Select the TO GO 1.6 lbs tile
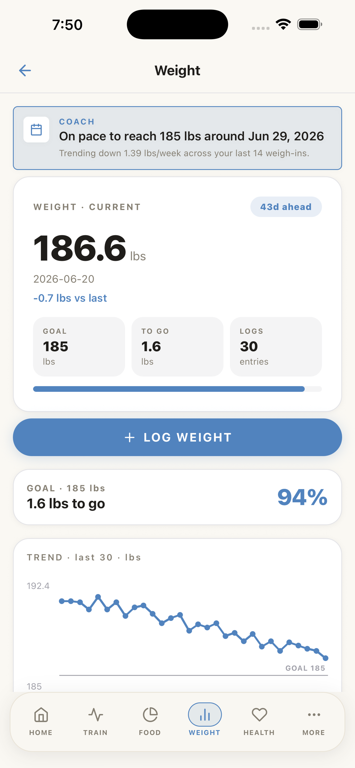The image size is (355, 768). click(177, 346)
